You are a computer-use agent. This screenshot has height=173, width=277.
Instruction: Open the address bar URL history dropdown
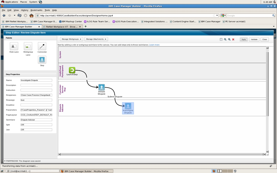[x=217, y=15]
